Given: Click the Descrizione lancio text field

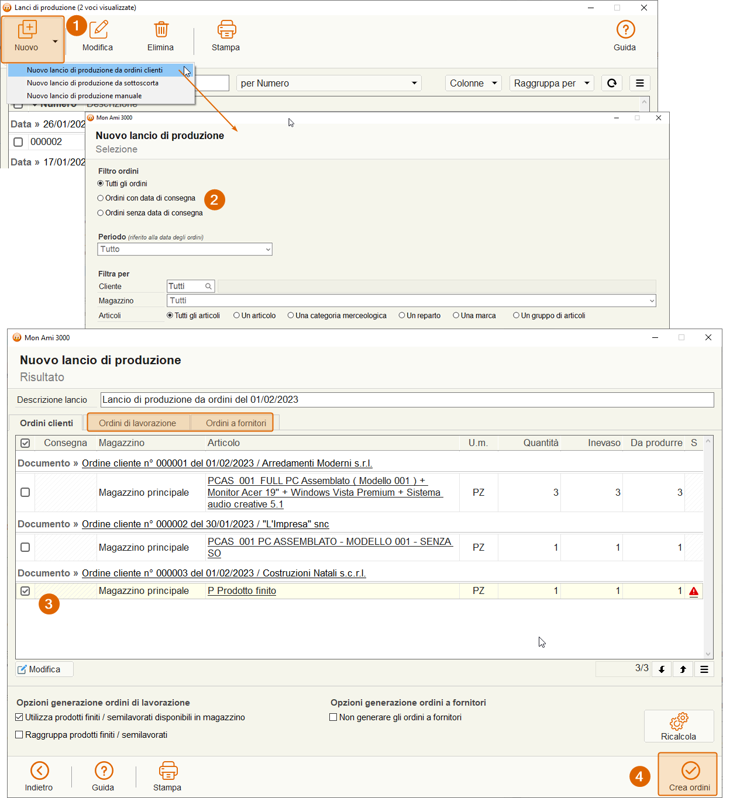Looking at the screenshot, I should coord(407,400).
